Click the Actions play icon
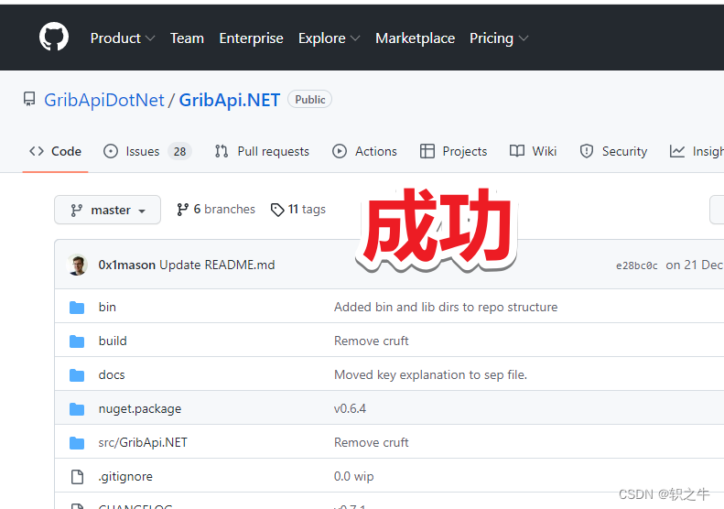This screenshot has height=509, width=724. pos(340,151)
